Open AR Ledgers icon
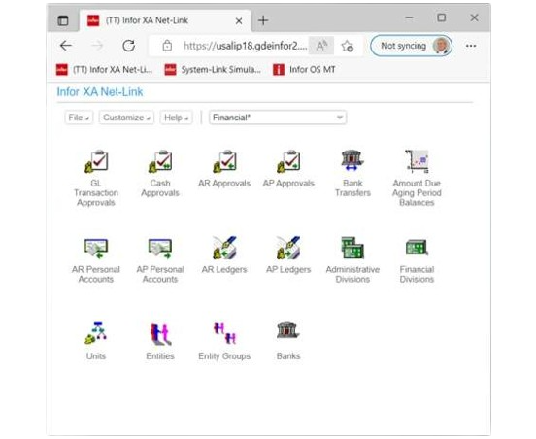This screenshot has width=536, height=439. 224,248
